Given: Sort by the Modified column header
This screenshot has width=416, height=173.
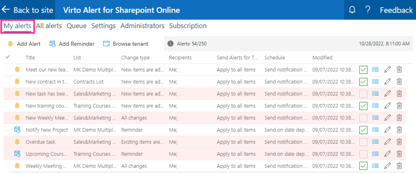Looking at the screenshot, I should [x=322, y=58].
